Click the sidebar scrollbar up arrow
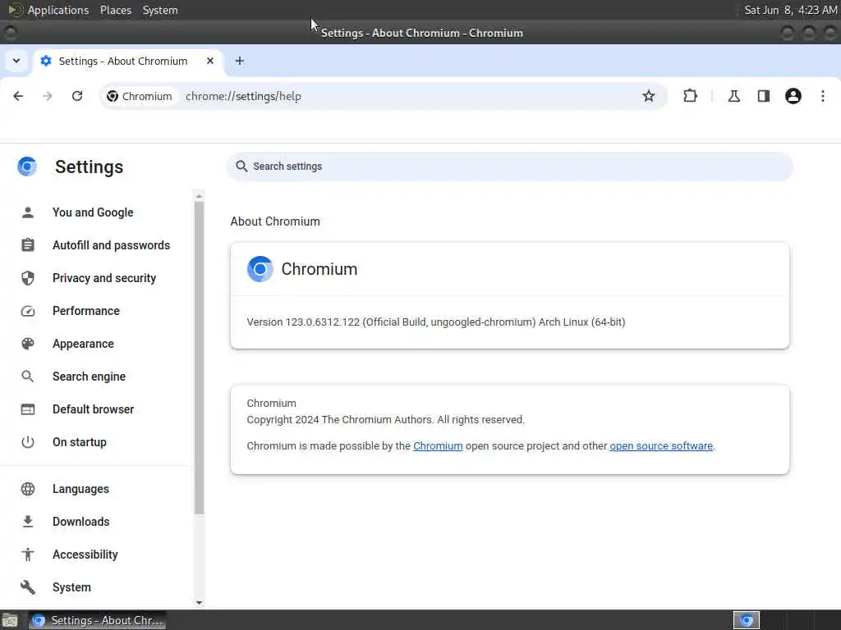The image size is (841, 630). pyautogui.click(x=199, y=196)
